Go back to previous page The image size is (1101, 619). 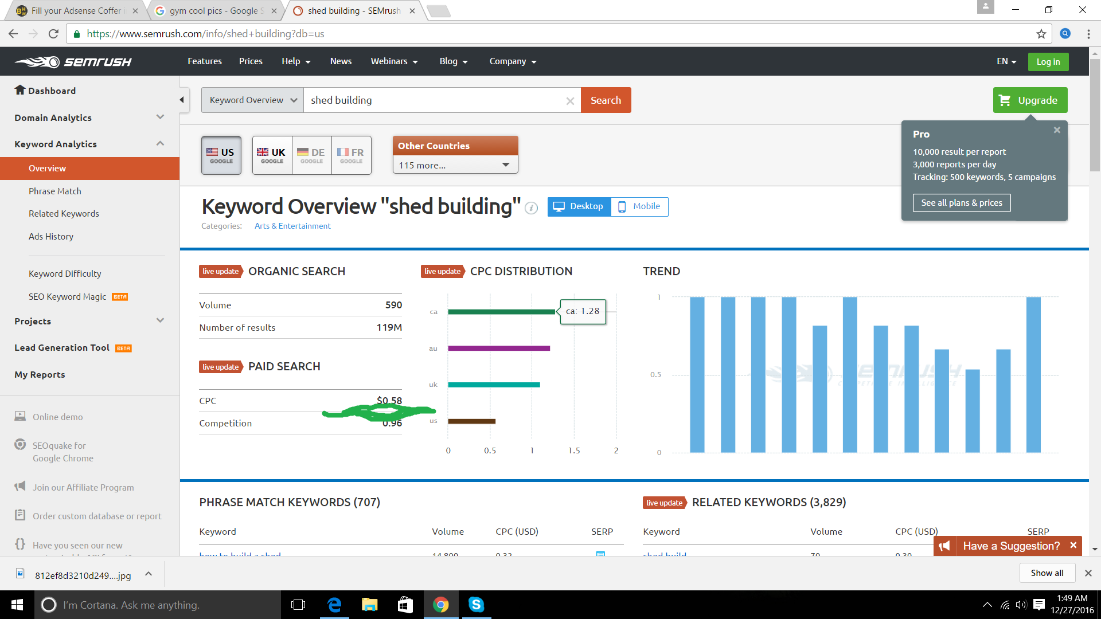pyautogui.click(x=13, y=34)
